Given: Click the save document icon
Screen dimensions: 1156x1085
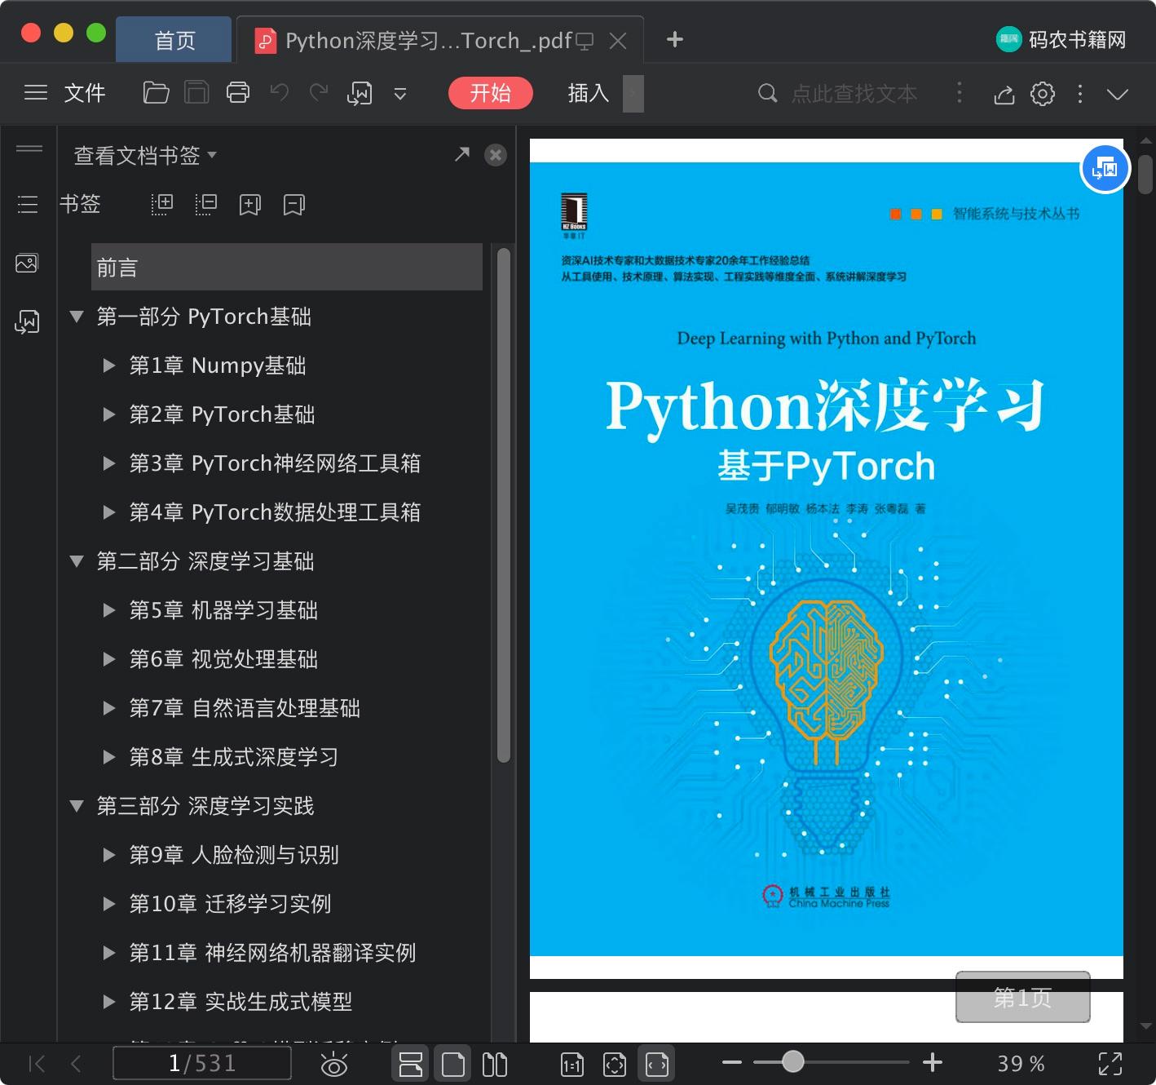Looking at the screenshot, I should click(x=196, y=93).
